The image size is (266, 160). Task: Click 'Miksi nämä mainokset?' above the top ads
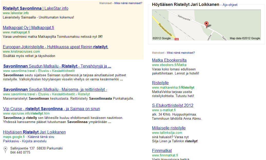tap(128, 3)
